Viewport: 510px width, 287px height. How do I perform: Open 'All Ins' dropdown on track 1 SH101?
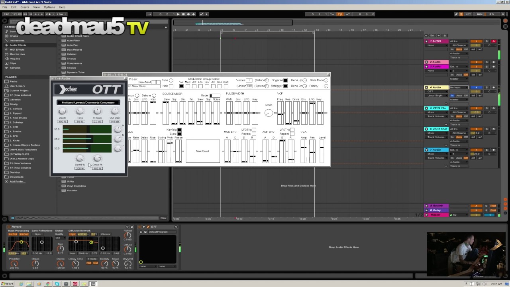[459, 41]
